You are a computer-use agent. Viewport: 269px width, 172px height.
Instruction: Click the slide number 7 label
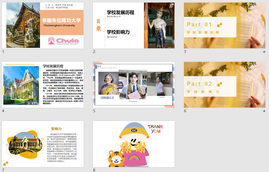pos(3,170)
